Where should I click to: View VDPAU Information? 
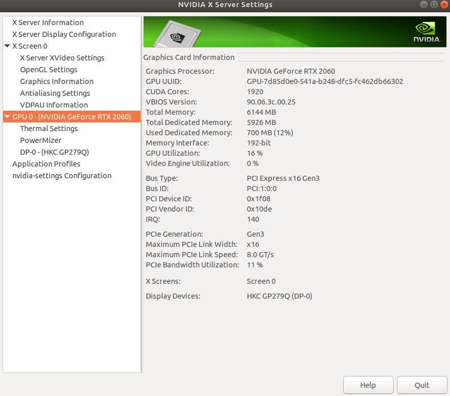[x=54, y=105]
